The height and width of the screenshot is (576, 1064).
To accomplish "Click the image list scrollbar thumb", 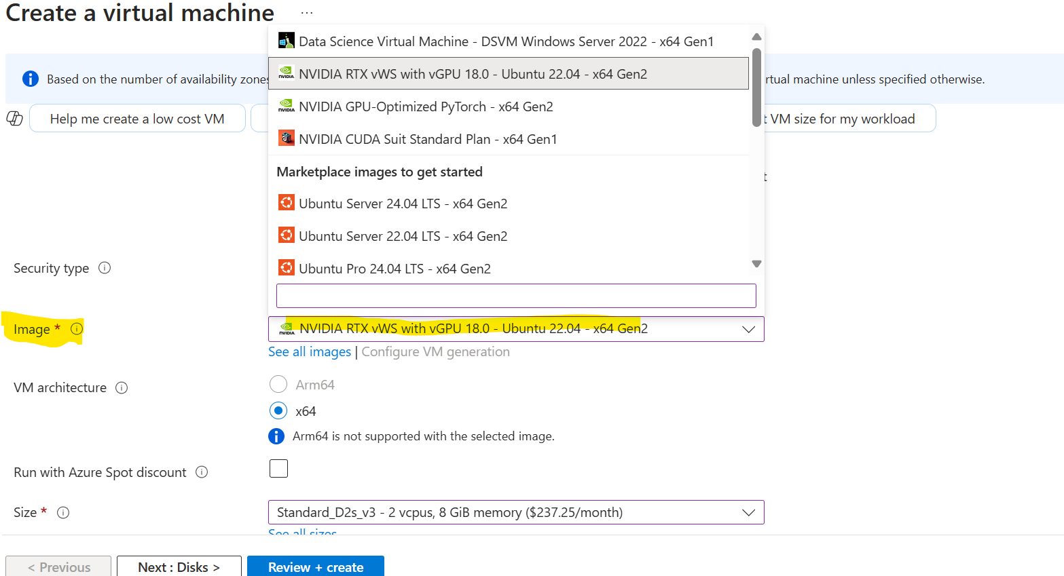I will (756, 87).
